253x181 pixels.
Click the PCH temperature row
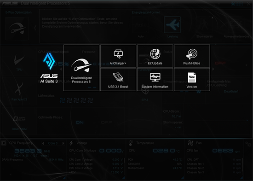(155, 160)
